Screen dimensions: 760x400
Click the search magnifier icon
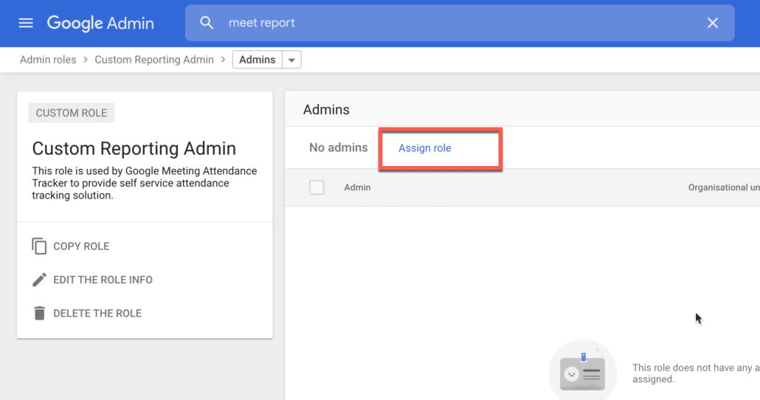(x=207, y=23)
